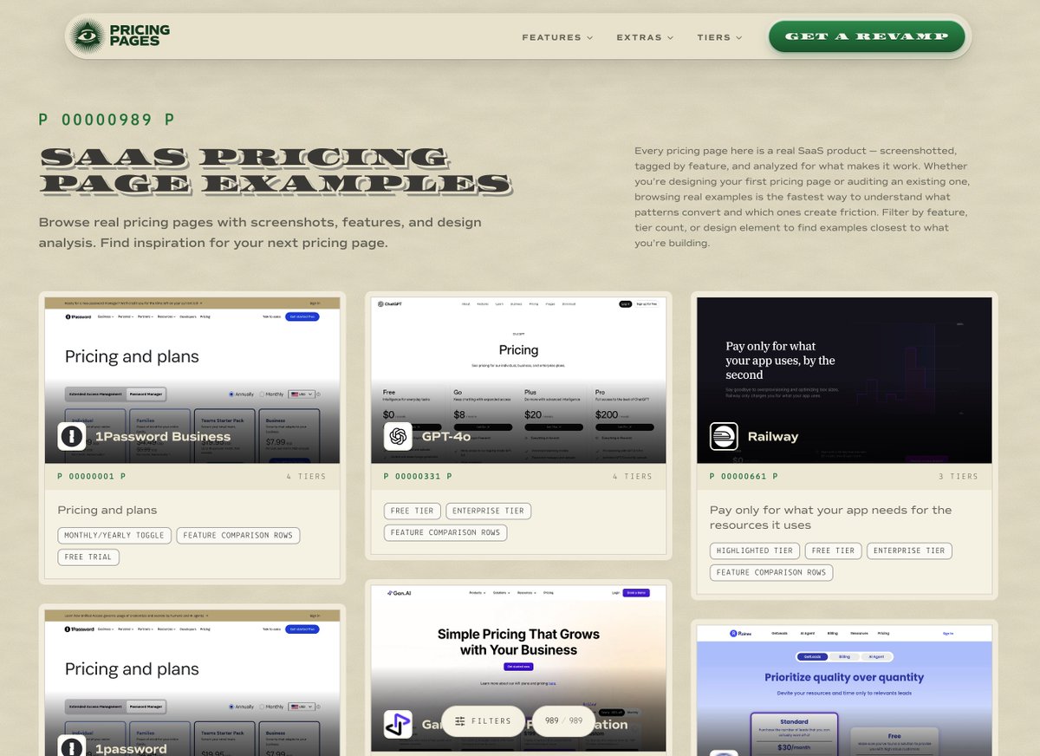Screen dimensions: 1040x756
Task: Open the Extras navigation menu
Action: click(x=645, y=37)
